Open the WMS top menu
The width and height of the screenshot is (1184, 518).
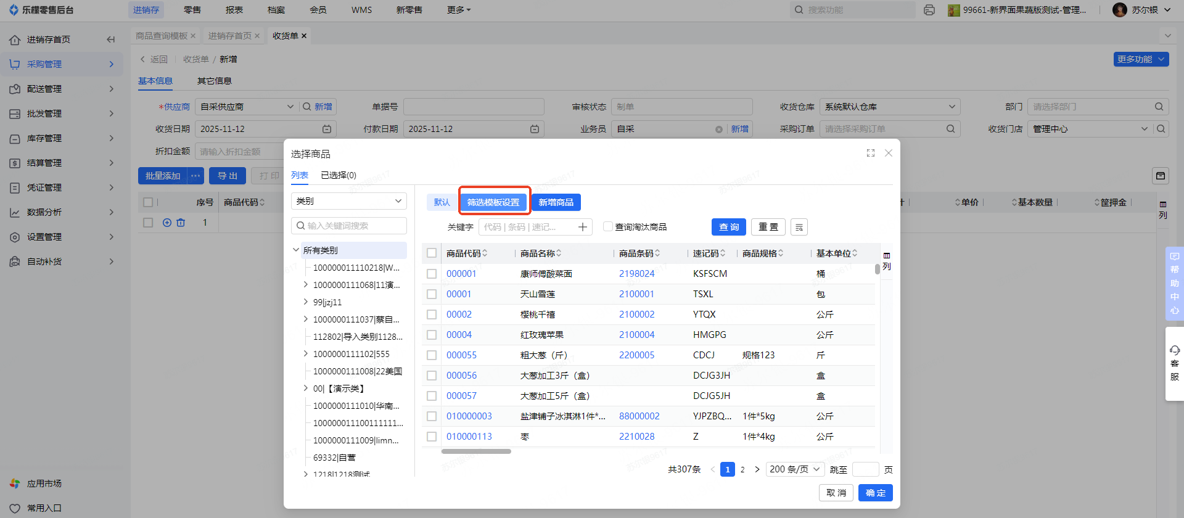tap(361, 10)
